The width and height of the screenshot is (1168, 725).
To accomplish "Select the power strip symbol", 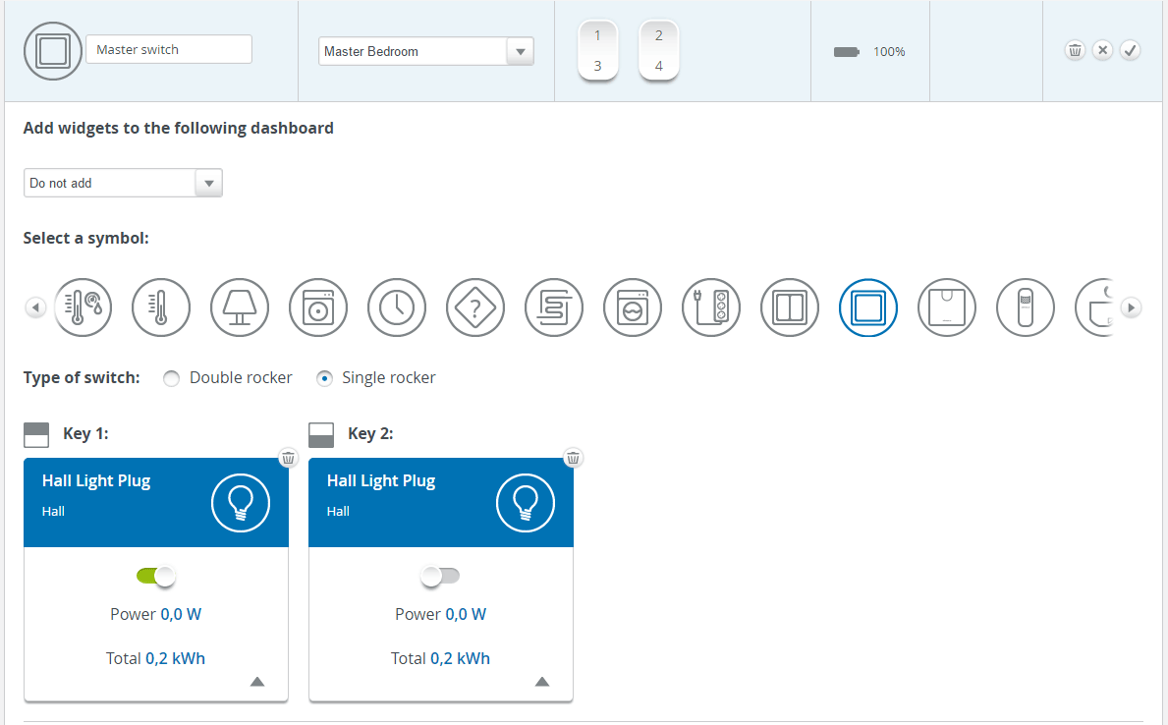I will [x=711, y=307].
